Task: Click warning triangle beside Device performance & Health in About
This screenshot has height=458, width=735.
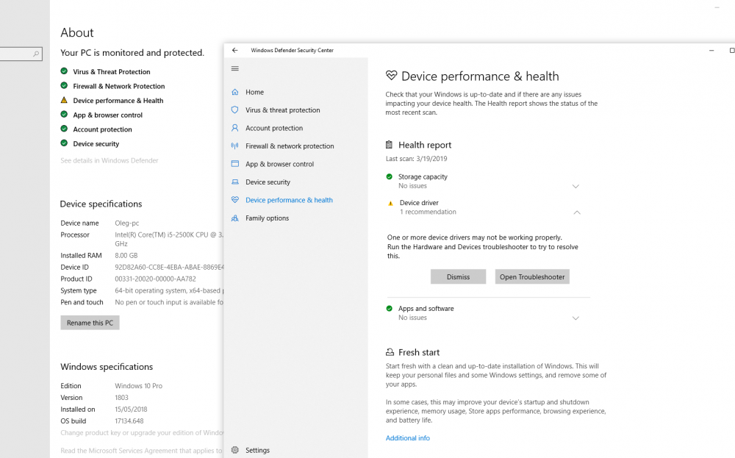Action: [64, 100]
